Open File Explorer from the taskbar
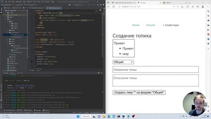211x119 pixels. coord(104,116)
